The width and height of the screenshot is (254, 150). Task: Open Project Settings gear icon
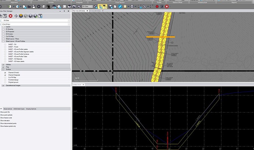(39, 7)
